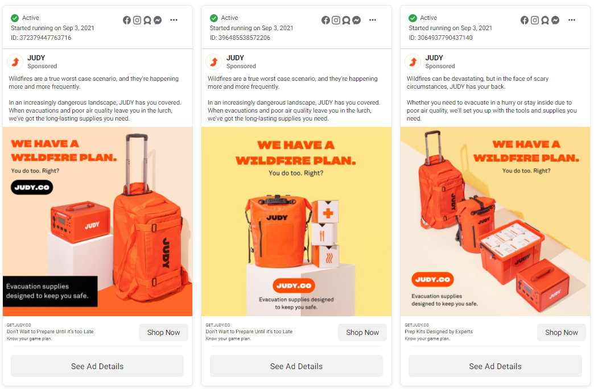This screenshot has width=594, height=389.
Task: Click JUDY profile logo on third ad
Action: (413, 62)
